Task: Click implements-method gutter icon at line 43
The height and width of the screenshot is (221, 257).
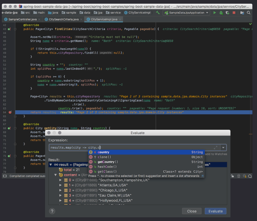Action: click(9, 29)
